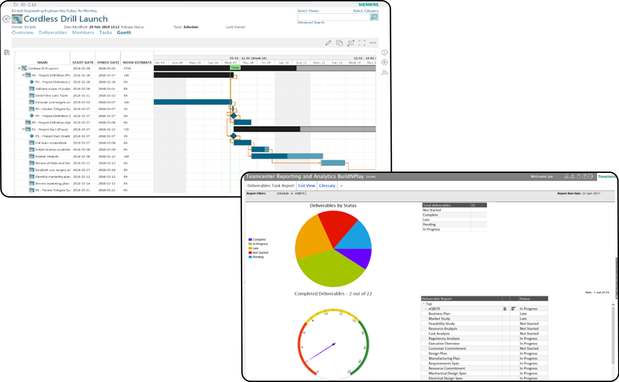Start editing with the pencil icon
Screen dimensions: 619x382
pyautogui.click(x=328, y=43)
